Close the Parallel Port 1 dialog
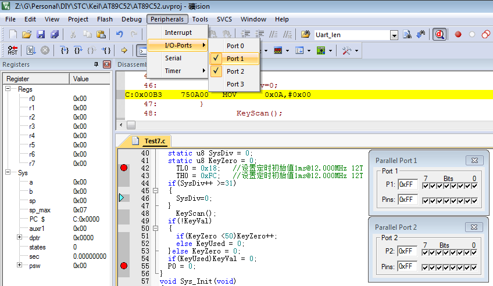Image resolution: width=493 pixels, height=286 pixels. coord(474,160)
